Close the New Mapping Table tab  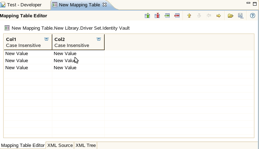pyautogui.click(x=105, y=5)
